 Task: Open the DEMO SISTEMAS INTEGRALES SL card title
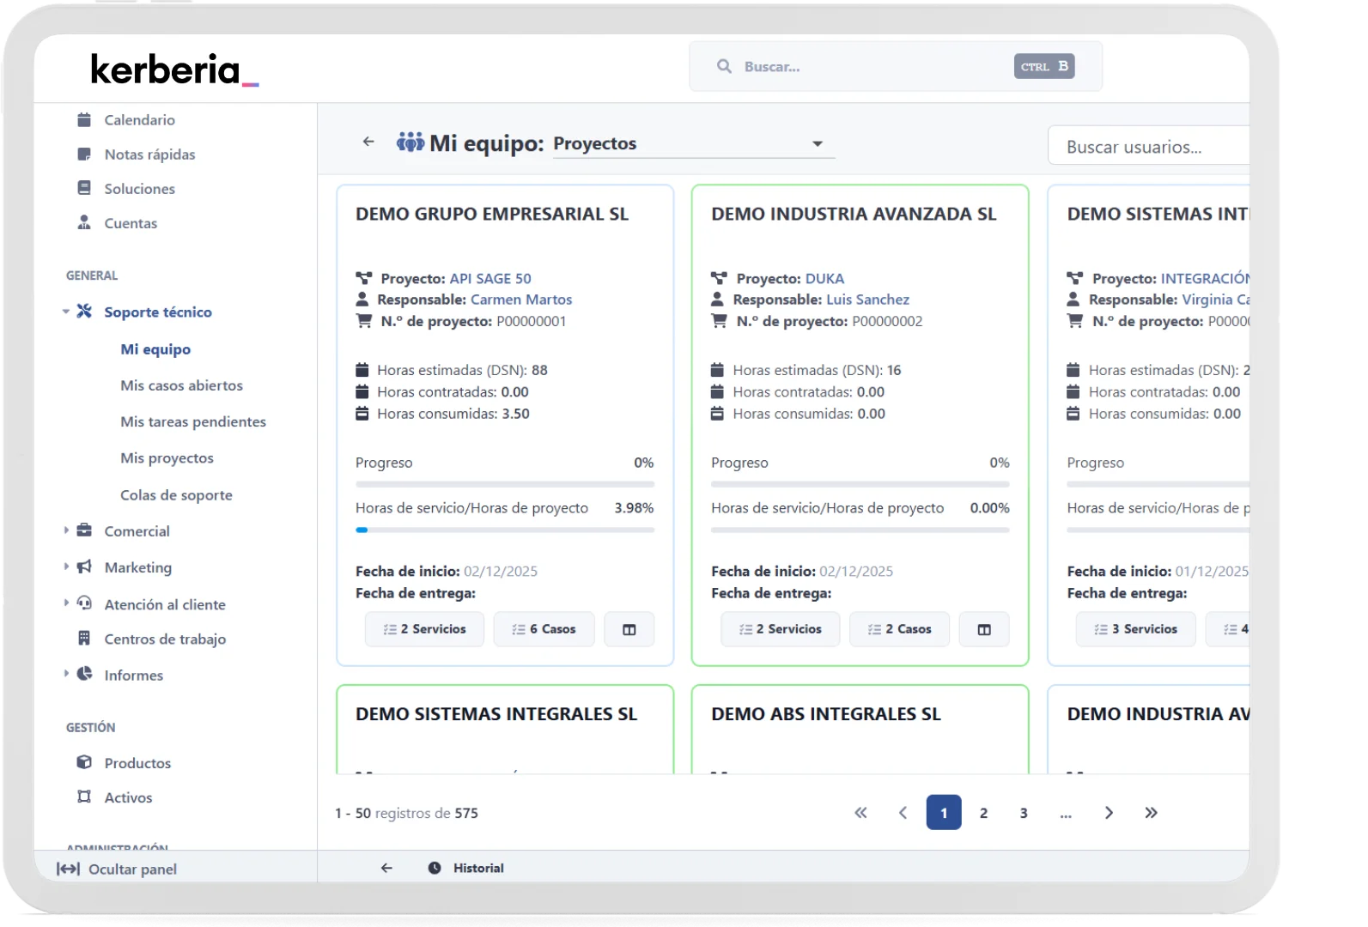coord(496,714)
